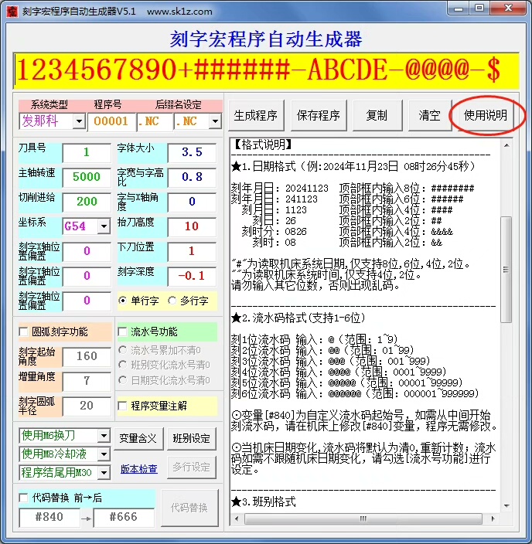This screenshot has width=532, height=544.
Task: Click the horizontal scroll right arrow
Action: (x=493, y=519)
